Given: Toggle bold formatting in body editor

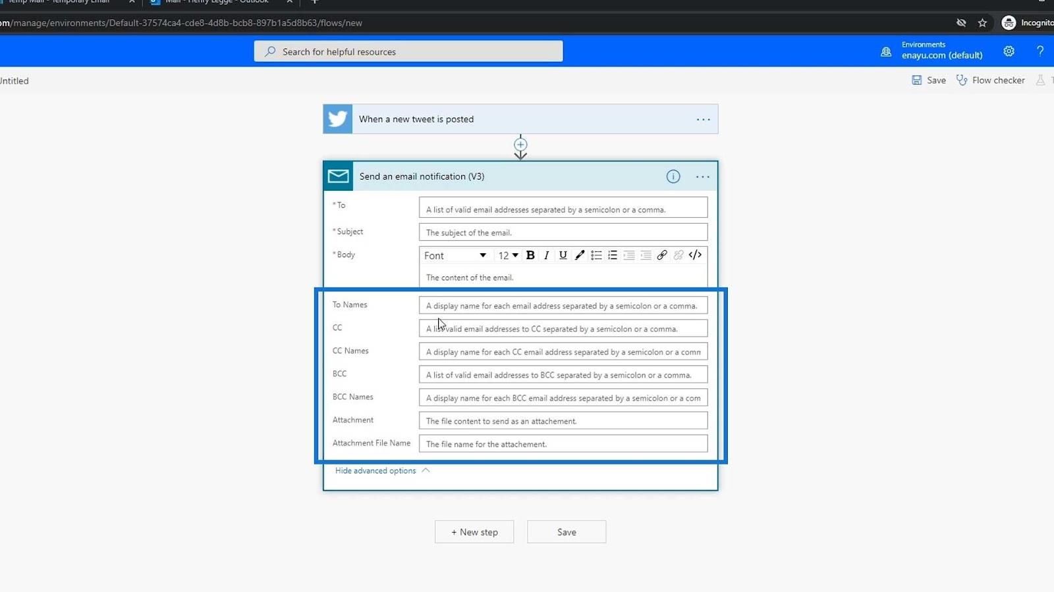Looking at the screenshot, I should (x=530, y=255).
